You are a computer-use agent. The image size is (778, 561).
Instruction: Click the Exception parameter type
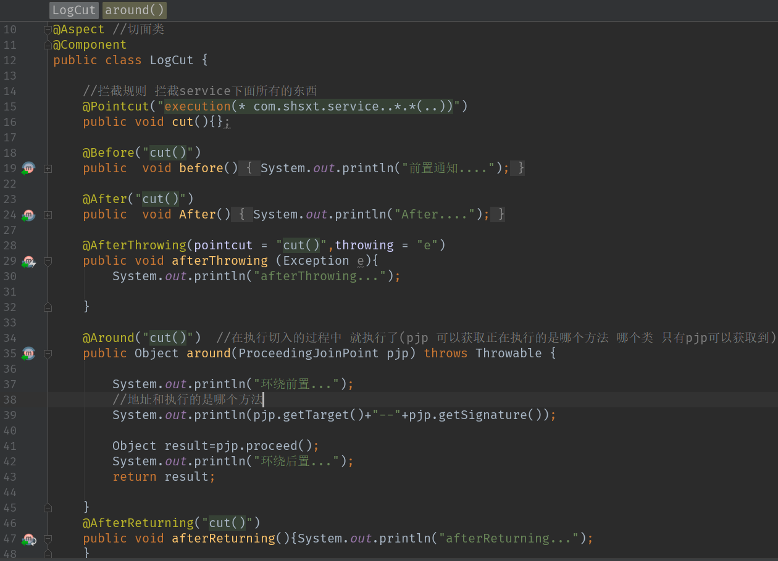pyautogui.click(x=316, y=260)
